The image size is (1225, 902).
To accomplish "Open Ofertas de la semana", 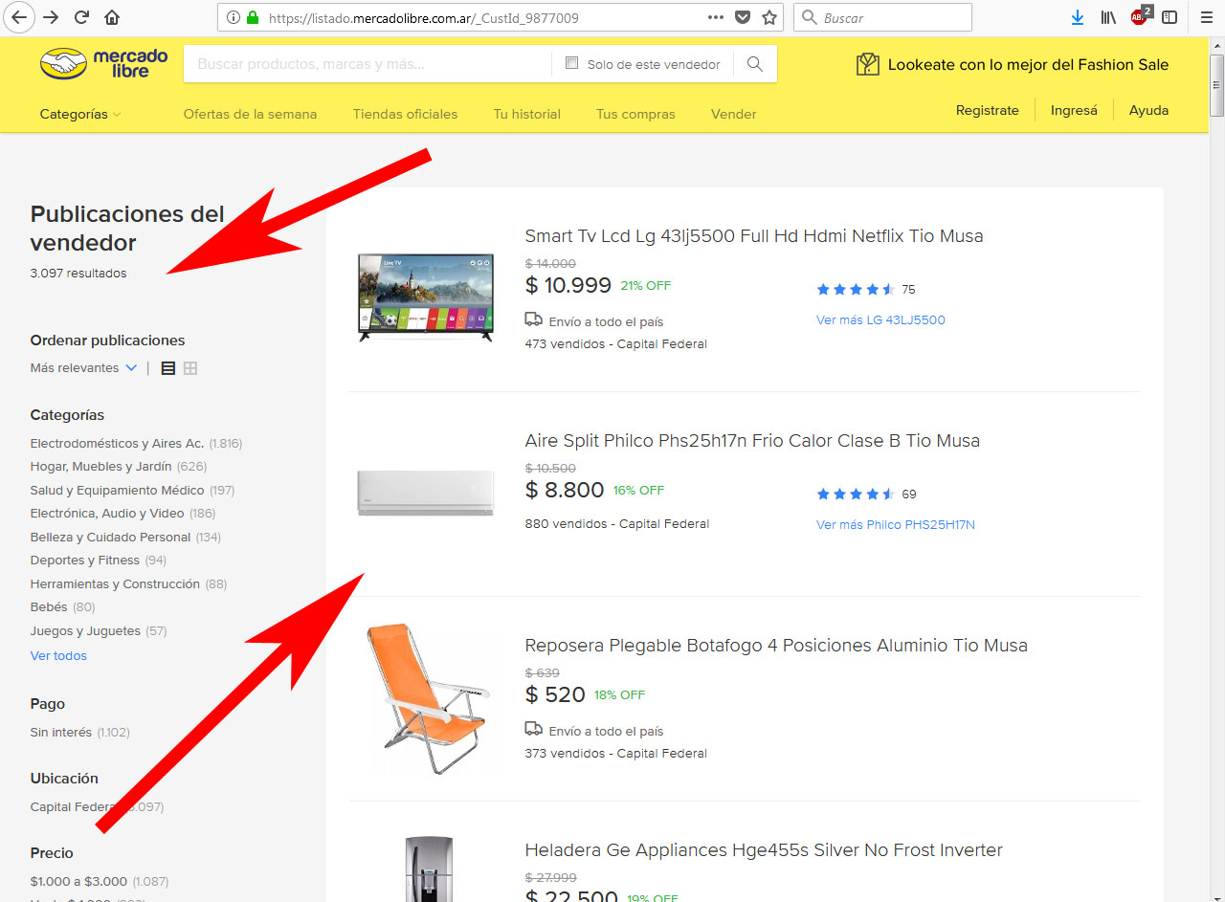I will click(x=249, y=113).
